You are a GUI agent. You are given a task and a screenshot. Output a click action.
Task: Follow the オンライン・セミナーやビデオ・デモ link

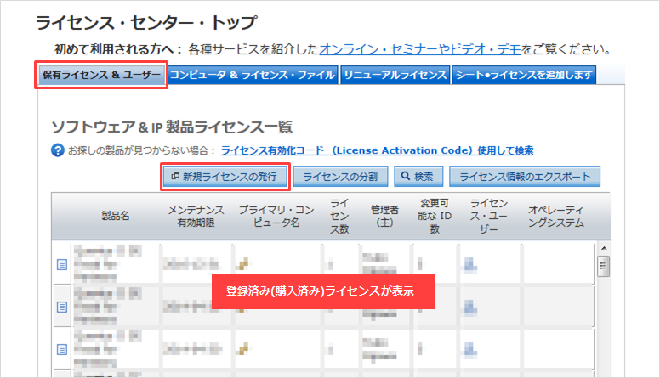coord(420,49)
